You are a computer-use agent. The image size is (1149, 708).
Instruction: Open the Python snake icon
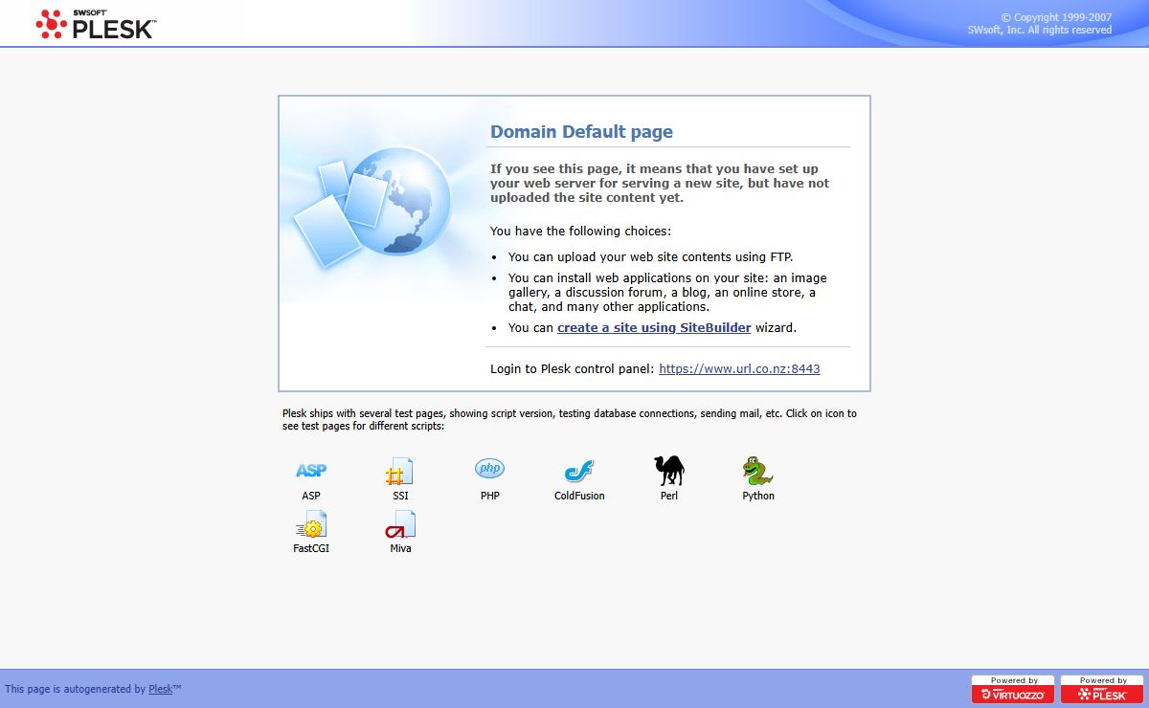tap(757, 471)
